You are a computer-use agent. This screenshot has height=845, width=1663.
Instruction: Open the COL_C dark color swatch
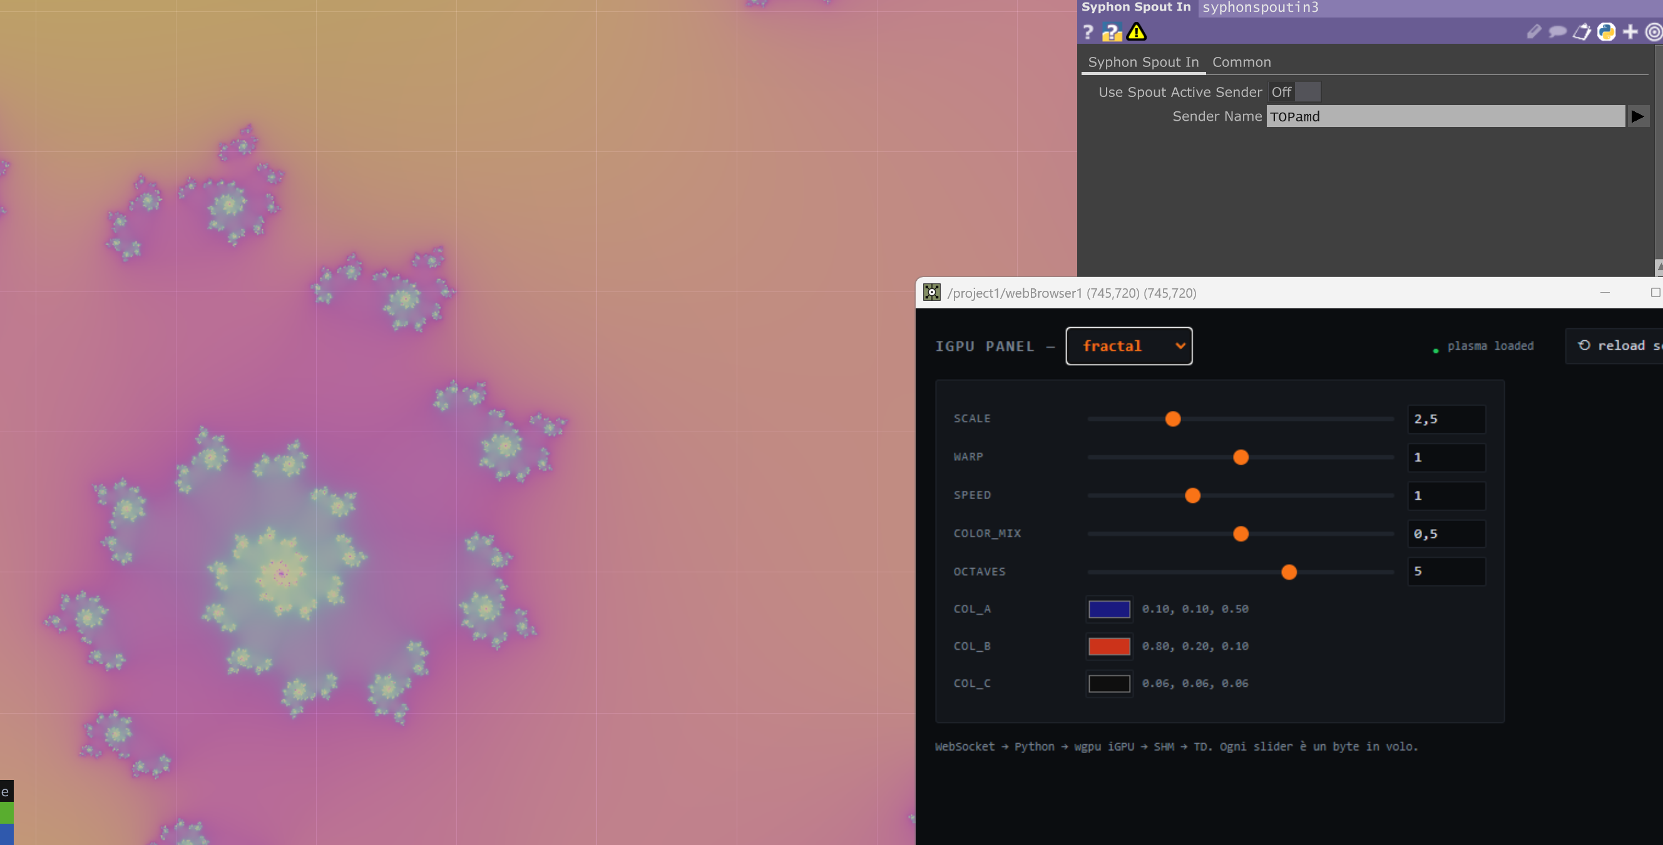pyautogui.click(x=1109, y=684)
